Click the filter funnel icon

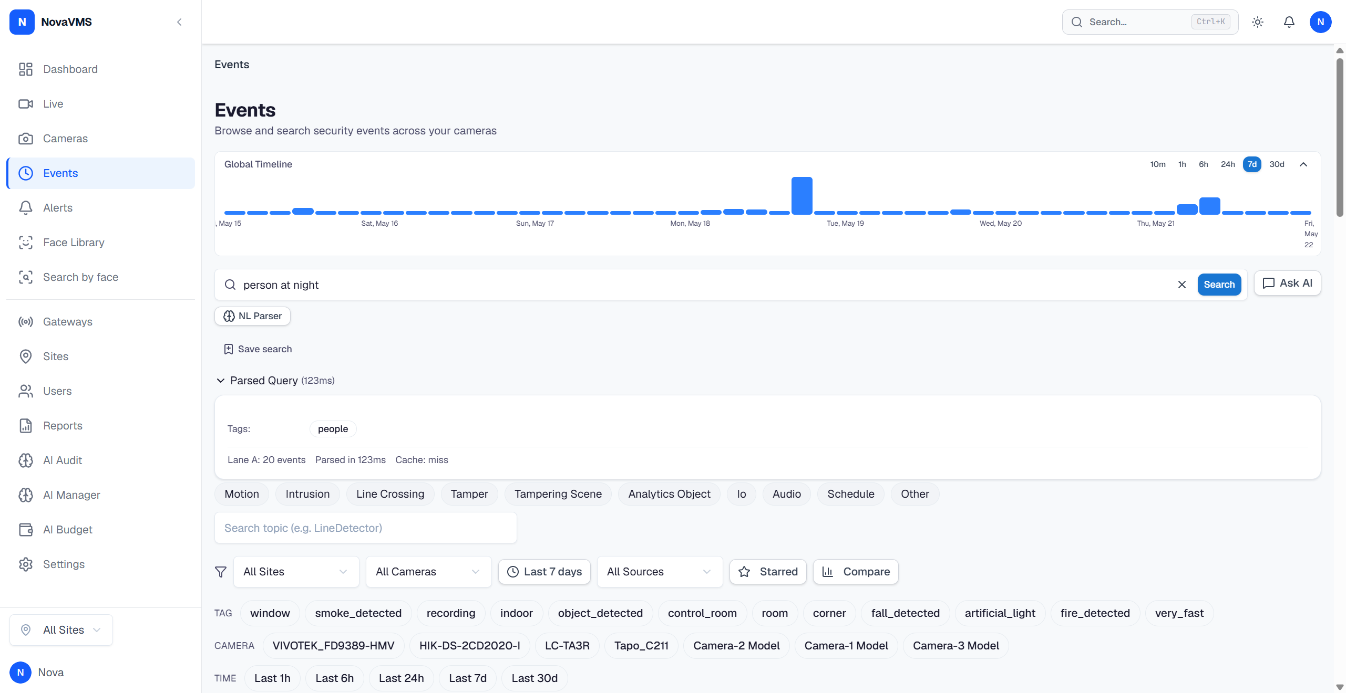pos(221,572)
